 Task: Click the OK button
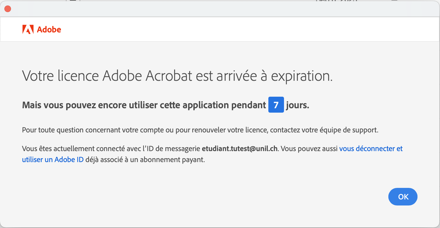[x=403, y=197]
